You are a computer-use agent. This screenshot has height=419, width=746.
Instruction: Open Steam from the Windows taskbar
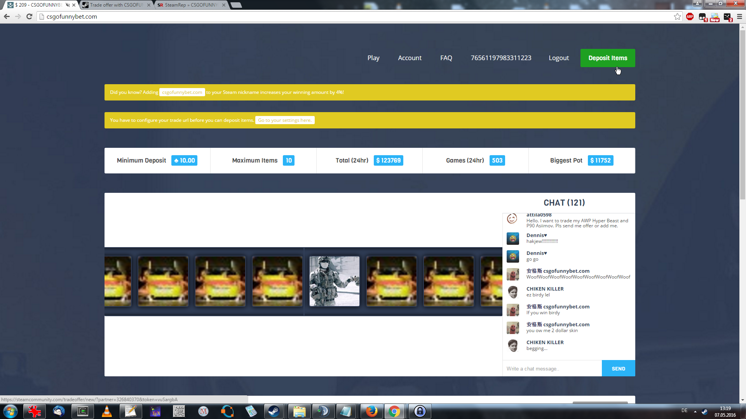(274, 411)
